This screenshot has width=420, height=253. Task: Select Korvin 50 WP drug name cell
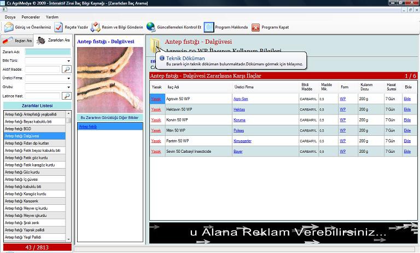point(199,120)
